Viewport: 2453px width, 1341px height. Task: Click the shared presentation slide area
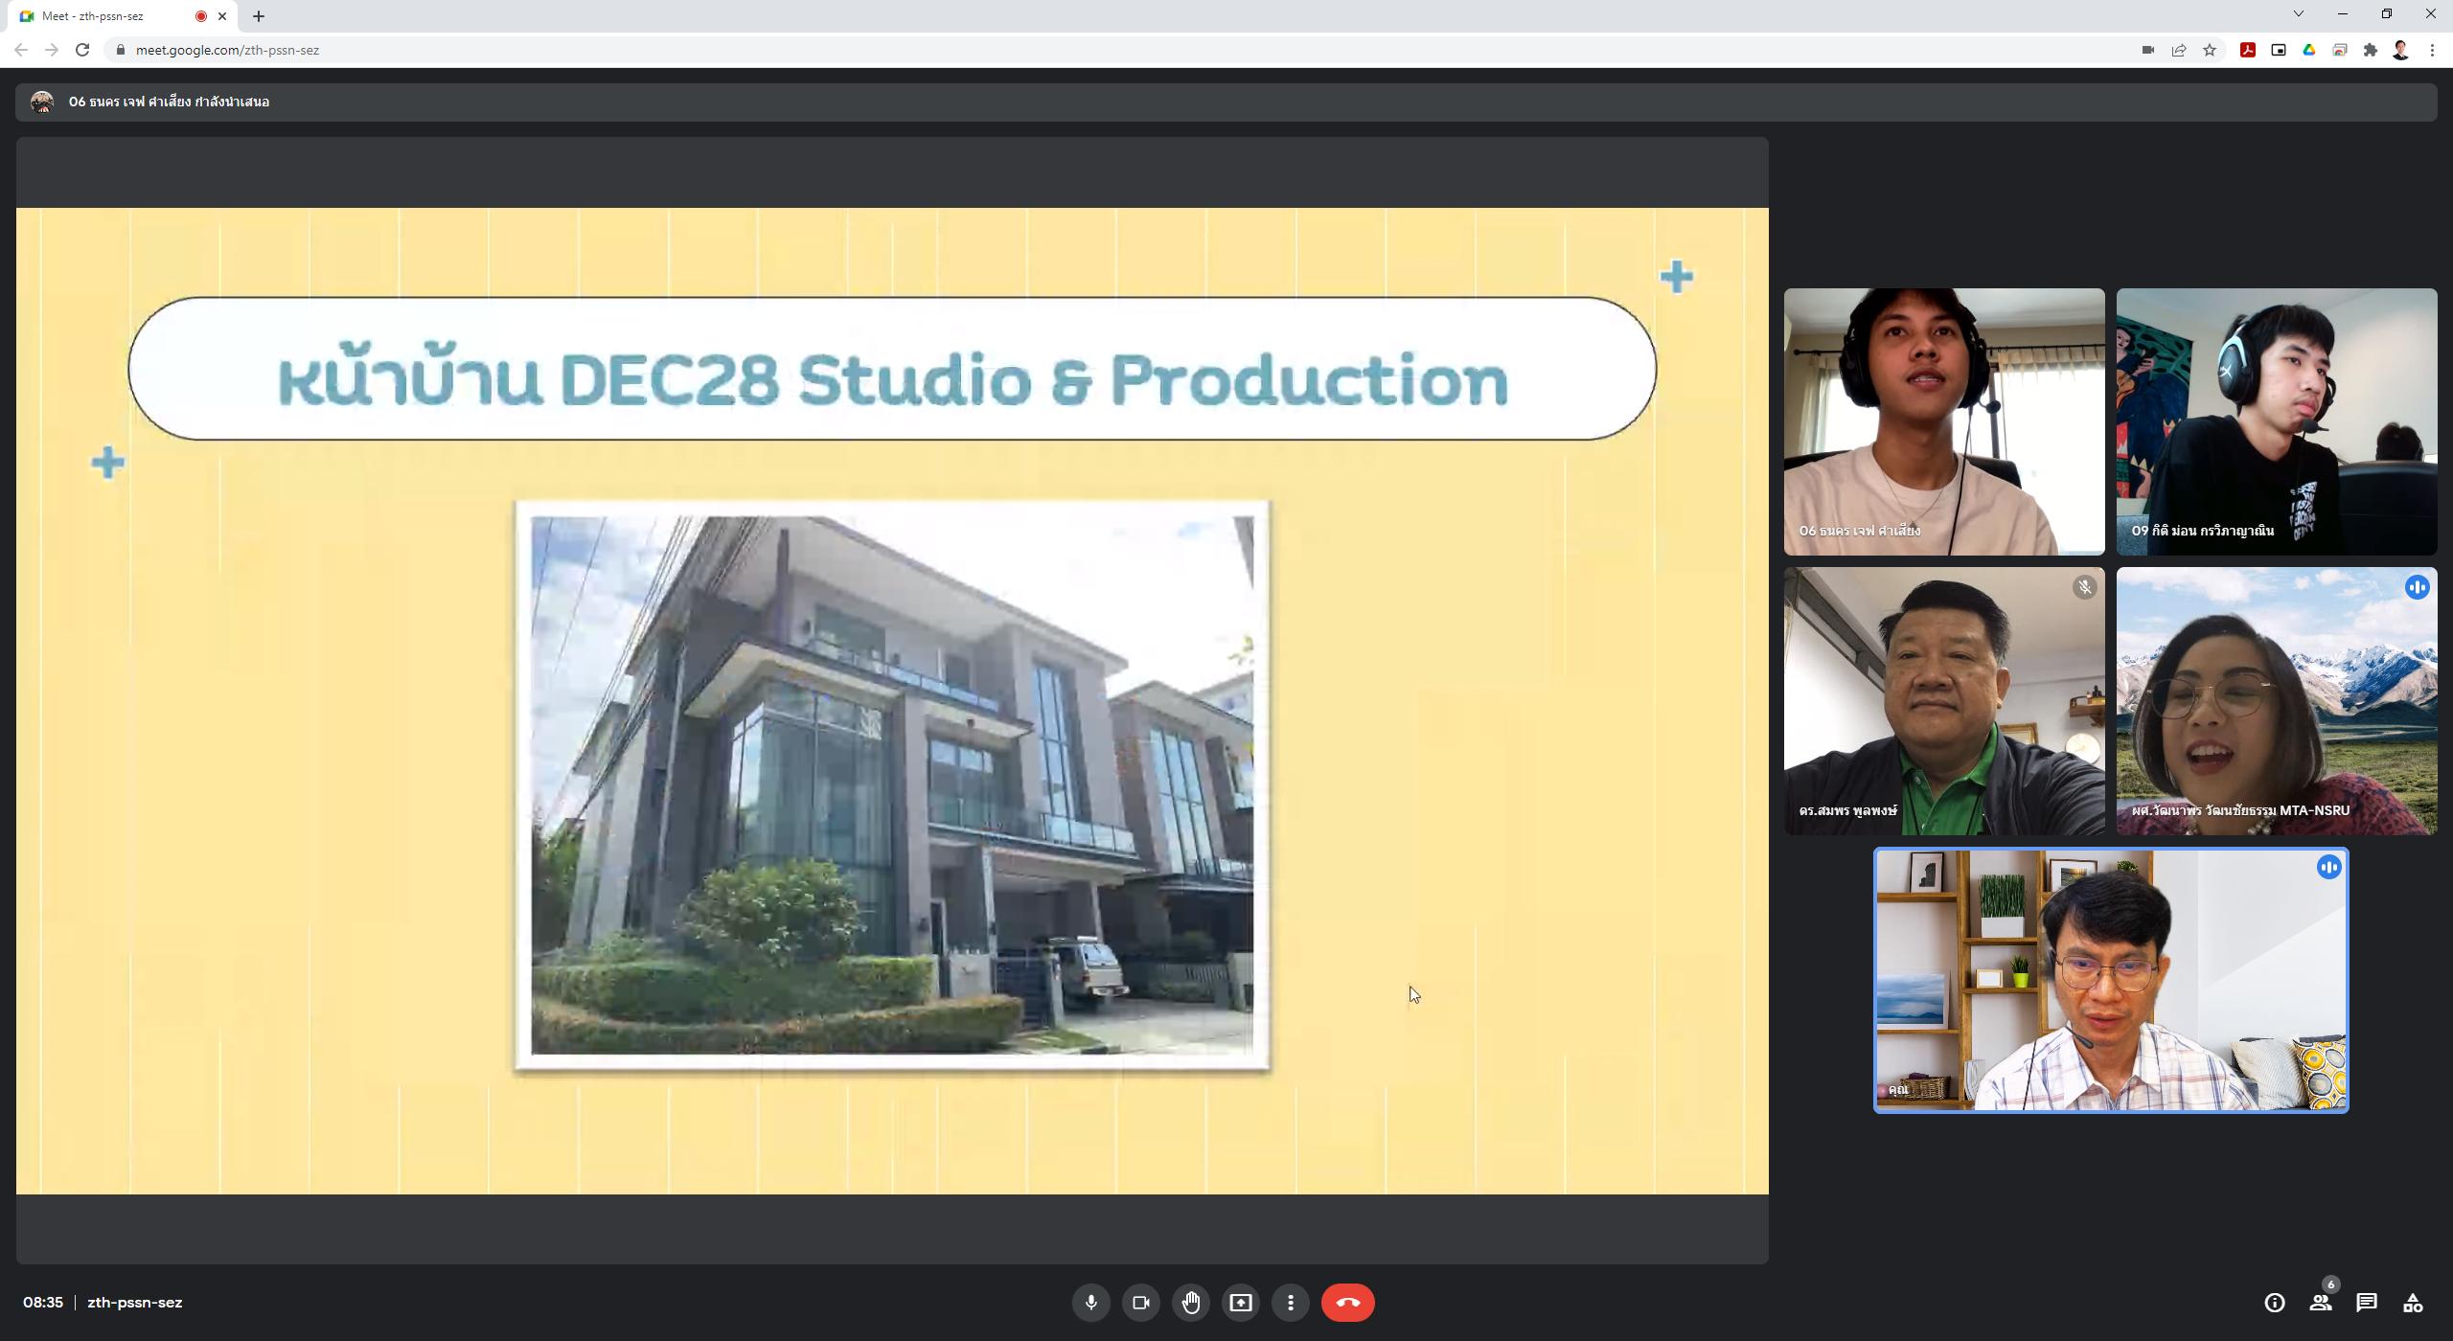(x=892, y=701)
